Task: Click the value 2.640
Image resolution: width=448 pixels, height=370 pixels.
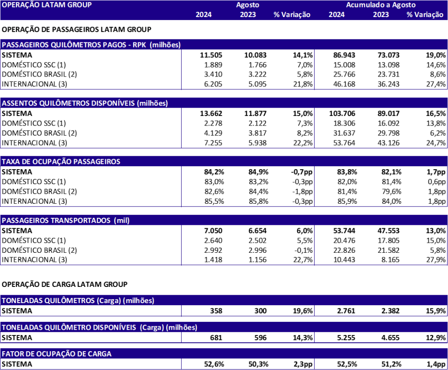Action: click(213, 240)
